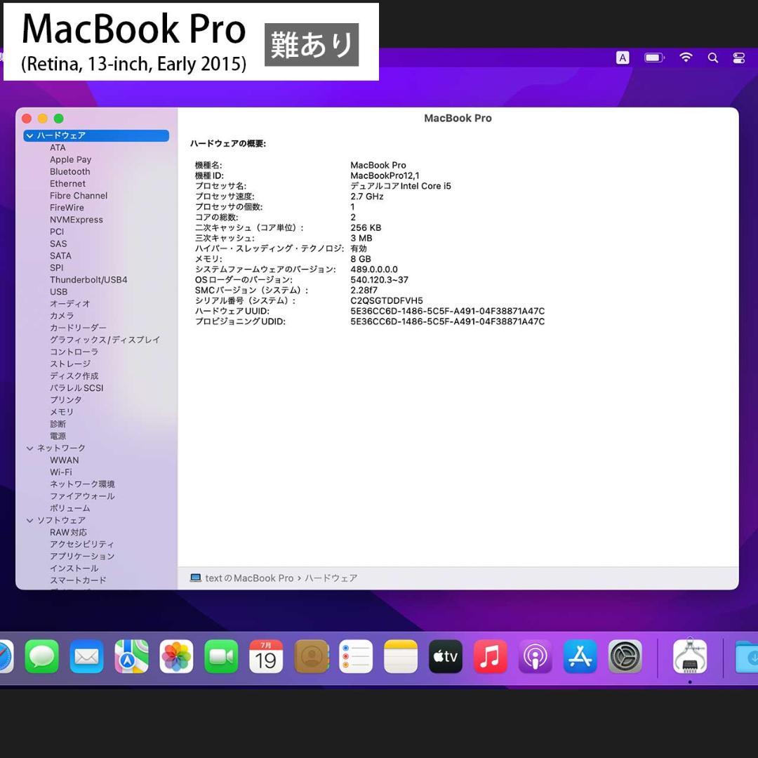Open Apple TV app in Dock
The image size is (758, 758).
[445, 656]
